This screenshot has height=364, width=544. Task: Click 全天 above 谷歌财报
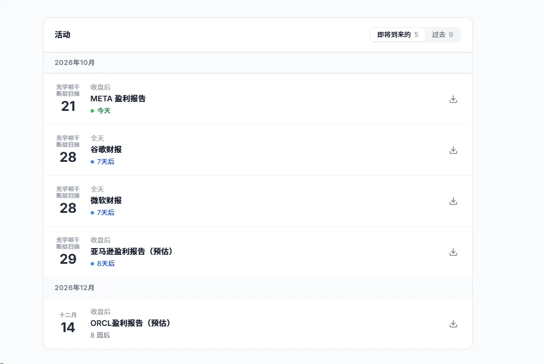point(97,138)
